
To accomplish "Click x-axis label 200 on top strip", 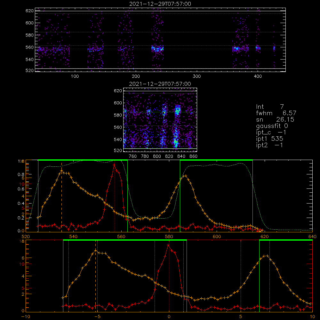I will (x=136, y=76).
